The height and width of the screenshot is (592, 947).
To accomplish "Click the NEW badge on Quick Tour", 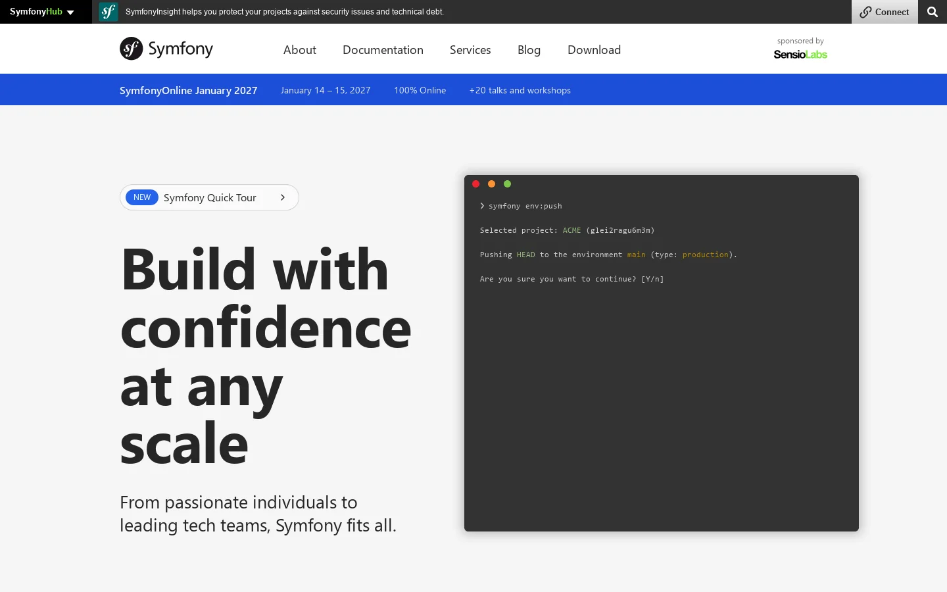I will [x=142, y=197].
